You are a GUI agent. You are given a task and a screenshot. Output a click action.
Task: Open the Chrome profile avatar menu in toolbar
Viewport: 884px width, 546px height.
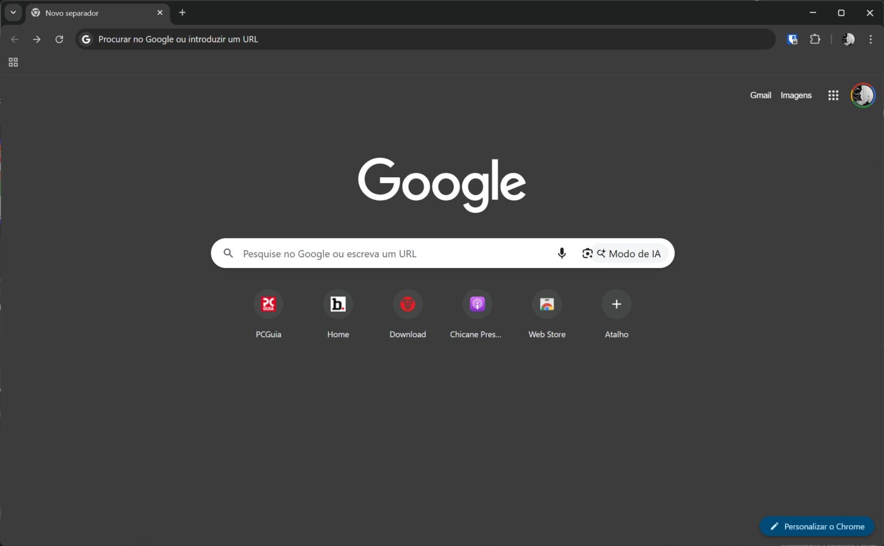tap(848, 39)
